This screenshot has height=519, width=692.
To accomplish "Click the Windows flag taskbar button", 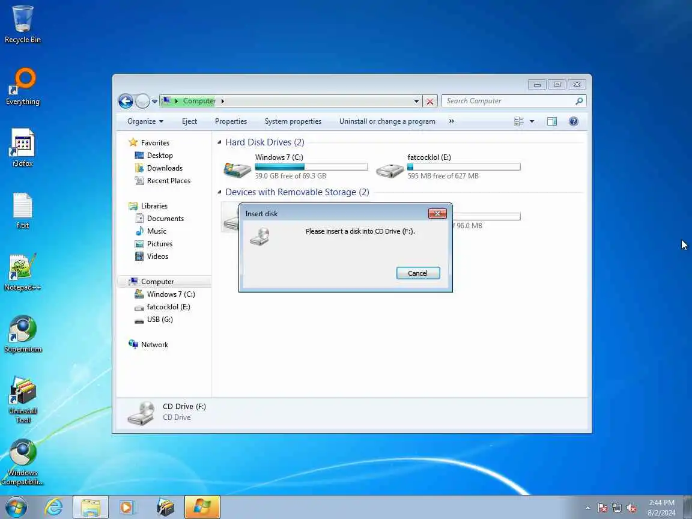I will [202, 507].
